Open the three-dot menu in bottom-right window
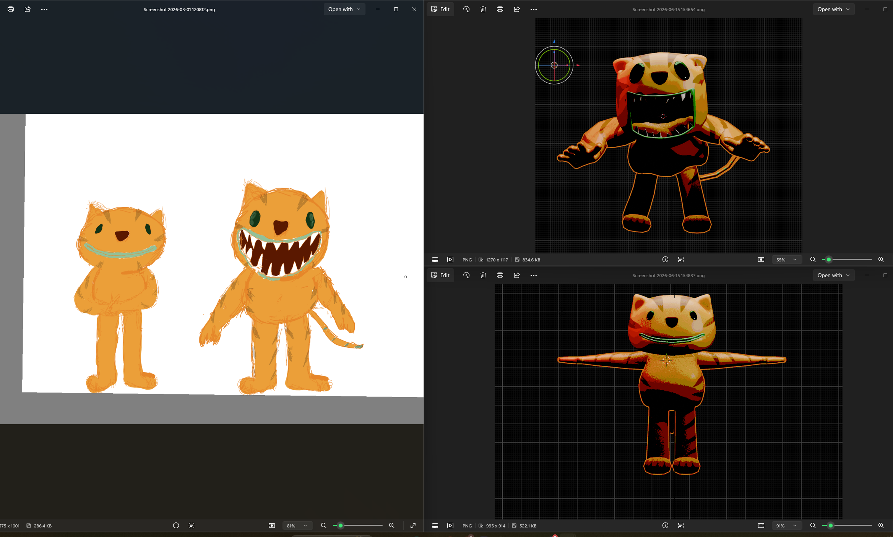This screenshot has height=537, width=893. click(x=534, y=275)
